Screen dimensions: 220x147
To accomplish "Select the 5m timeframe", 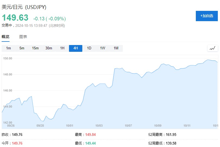I will 22,48.
